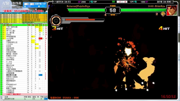Click the ReturnofPsycheSign green health bar
Screen dimensions: 180x101
[86, 10]
